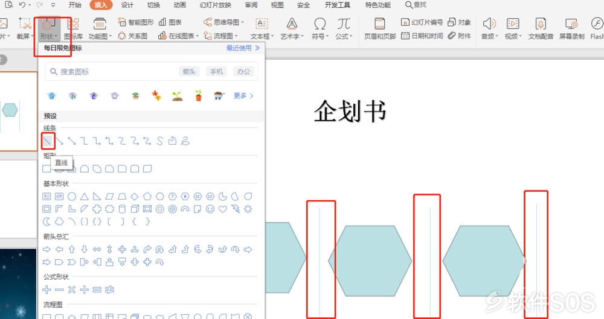Insert the division sign formula shape
This screenshot has height=319, width=604.
(x=85, y=290)
